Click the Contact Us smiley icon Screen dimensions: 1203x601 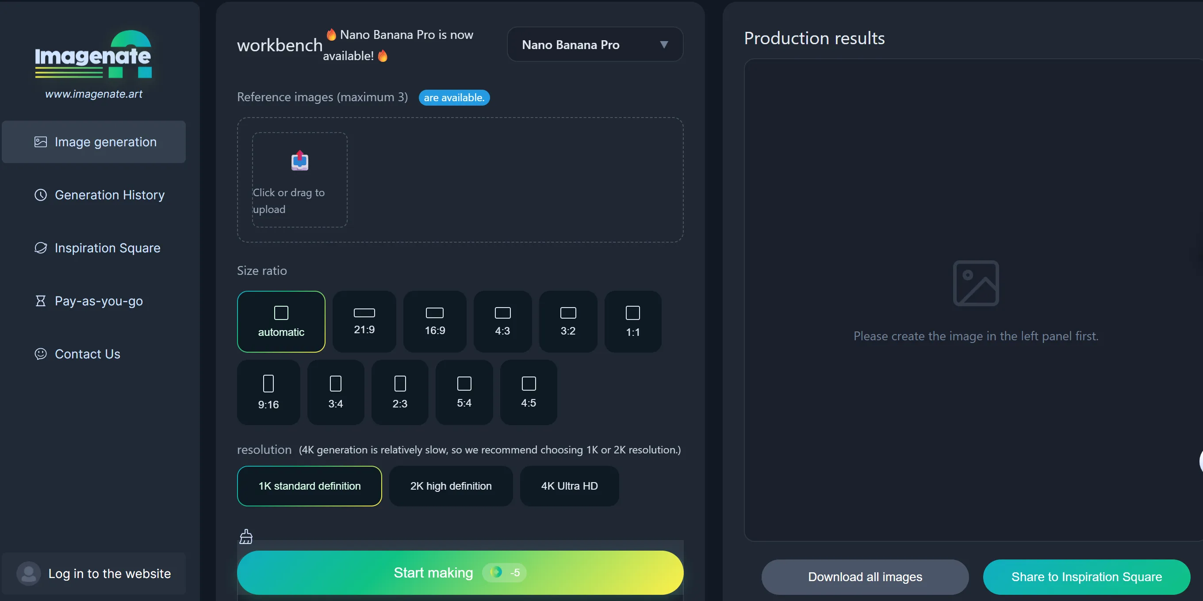click(x=41, y=354)
